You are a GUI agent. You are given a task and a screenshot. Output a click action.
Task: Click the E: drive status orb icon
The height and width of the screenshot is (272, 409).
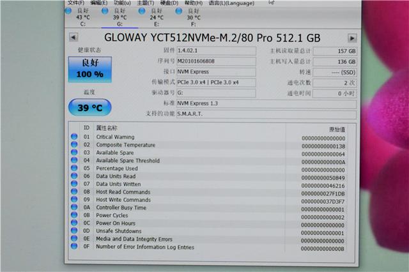pyautogui.click(x=142, y=11)
